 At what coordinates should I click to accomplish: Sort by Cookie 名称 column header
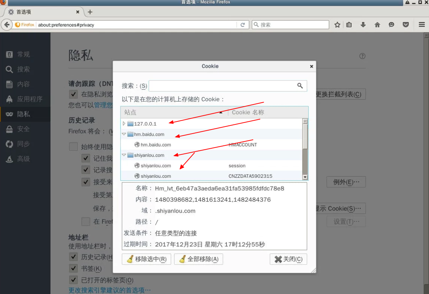[268, 112]
